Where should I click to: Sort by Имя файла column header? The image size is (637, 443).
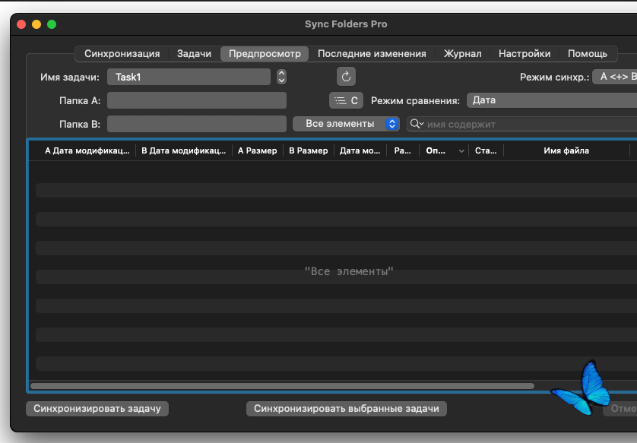(566, 150)
